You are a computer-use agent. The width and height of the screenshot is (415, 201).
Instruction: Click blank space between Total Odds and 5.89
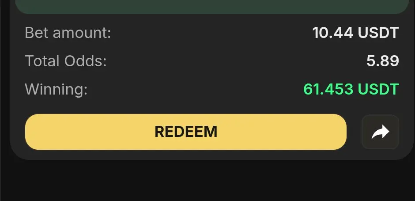click(x=236, y=61)
